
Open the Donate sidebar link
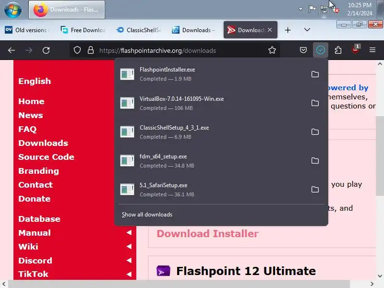tap(35, 199)
